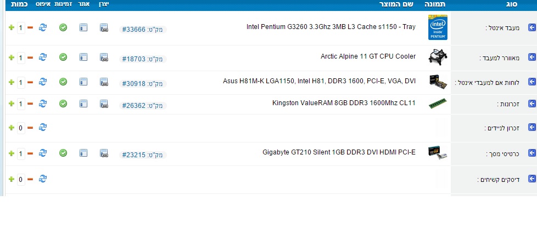The width and height of the screenshot is (537, 252).
Task: Click the Intel Pentium product thumbnail
Action: click(x=438, y=27)
